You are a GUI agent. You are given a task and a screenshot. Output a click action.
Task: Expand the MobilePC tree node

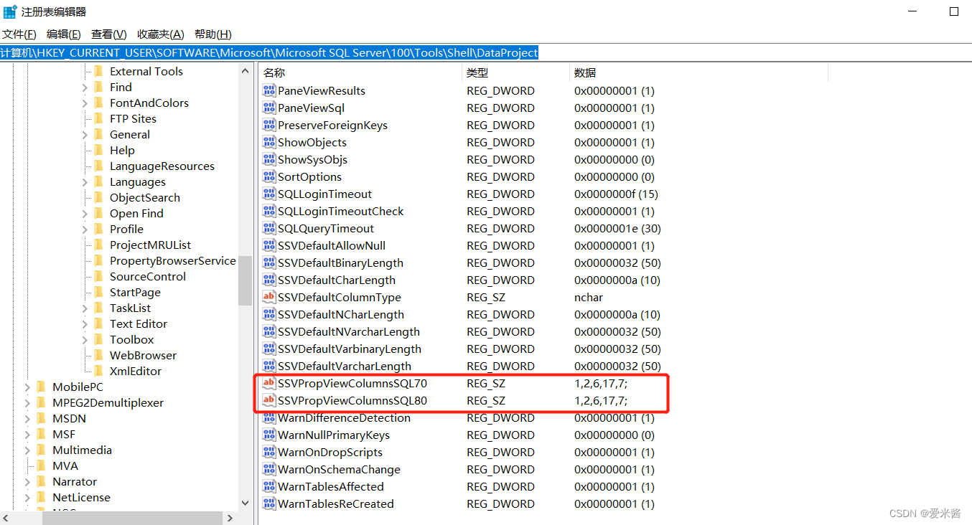[x=28, y=387]
